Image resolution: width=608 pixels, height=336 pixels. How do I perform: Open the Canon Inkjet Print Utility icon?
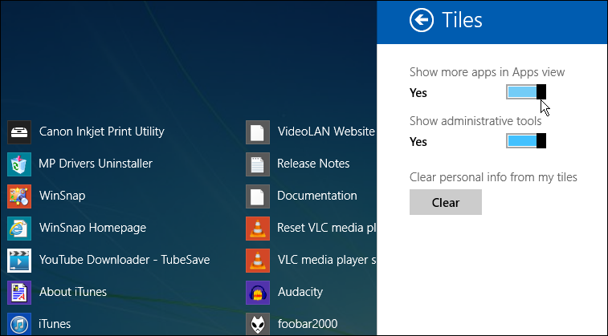[19, 132]
